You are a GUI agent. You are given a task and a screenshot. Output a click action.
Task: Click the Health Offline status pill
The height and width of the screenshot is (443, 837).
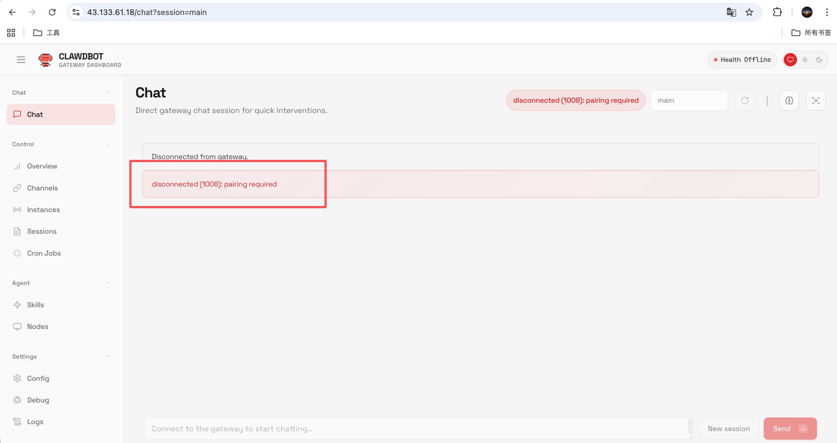(742, 60)
